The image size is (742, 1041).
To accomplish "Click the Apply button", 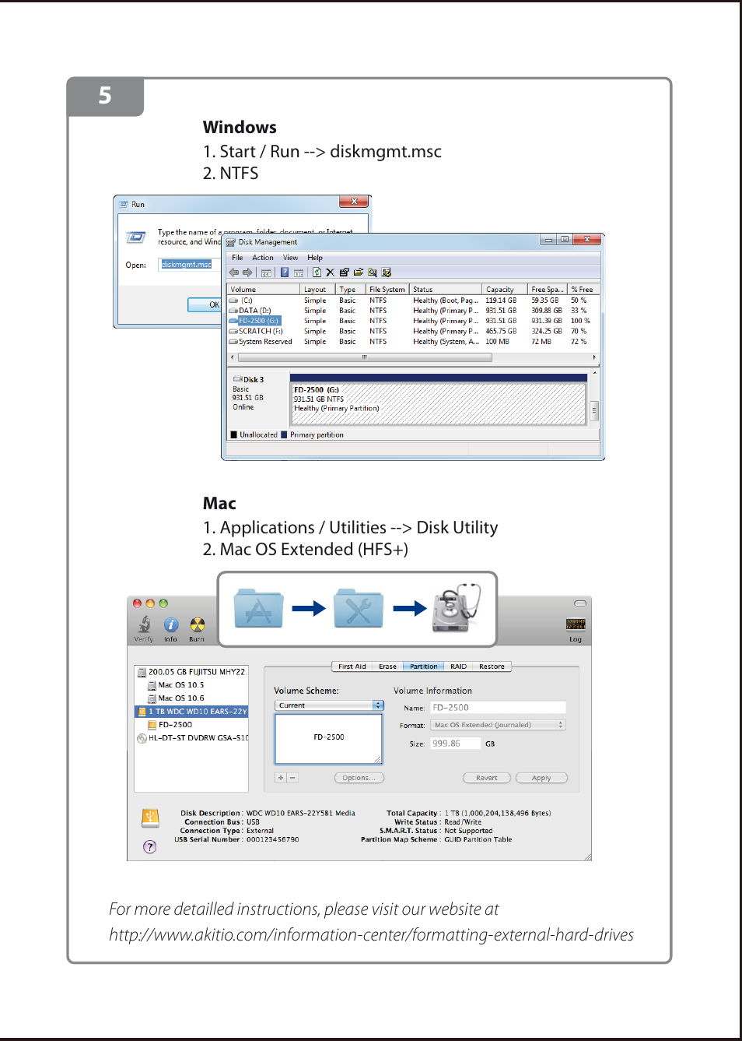I will click(x=541, y=778).
